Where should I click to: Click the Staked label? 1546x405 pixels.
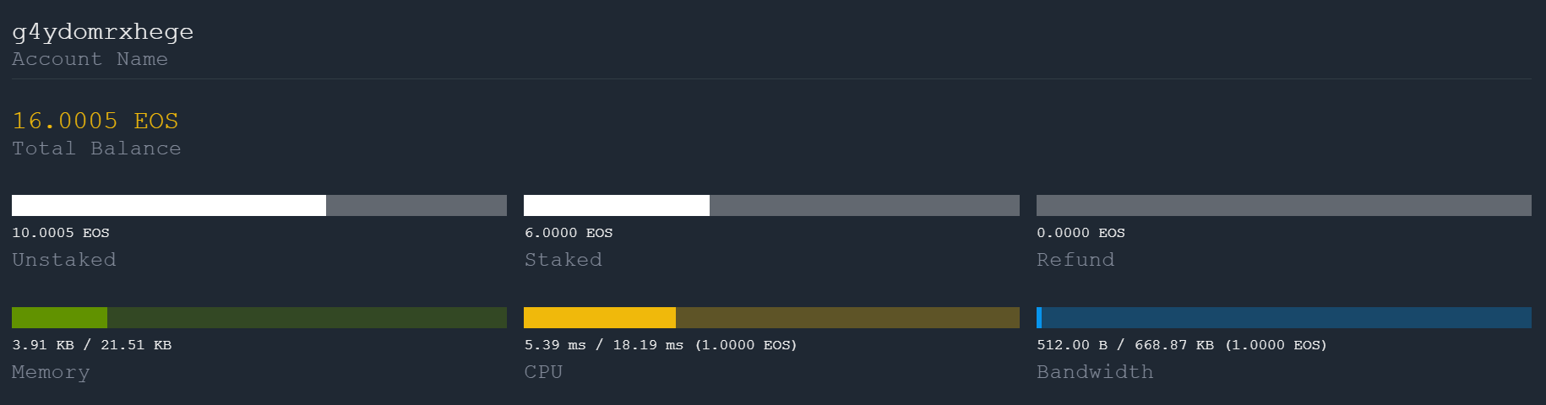click(563, 260)
